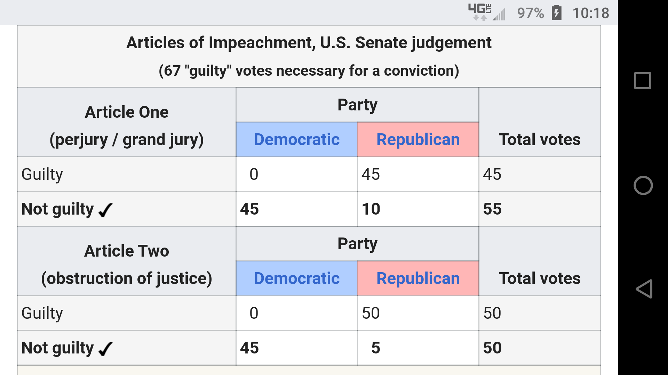Open the Democratic link under Article One
This screenshot has height=375, width=668.
(x=296, y=140)
